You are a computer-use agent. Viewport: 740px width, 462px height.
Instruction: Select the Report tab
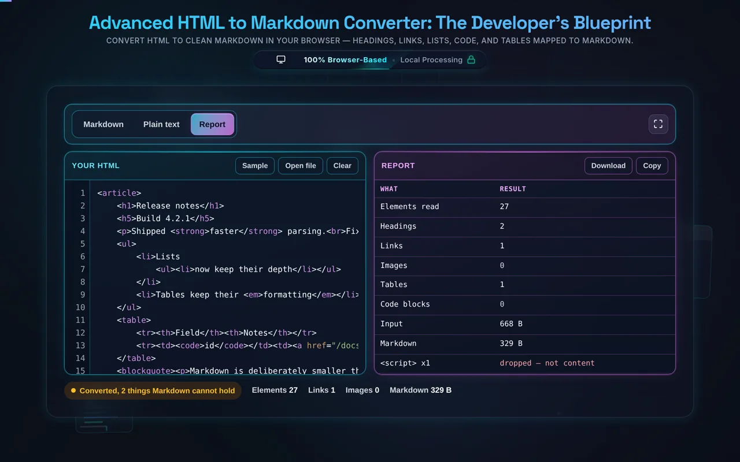212,124
